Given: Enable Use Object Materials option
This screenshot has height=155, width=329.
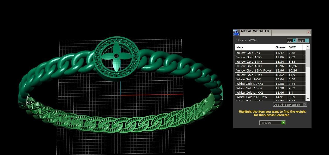Looking at the screenshot, I should click(x=290, y=105).
